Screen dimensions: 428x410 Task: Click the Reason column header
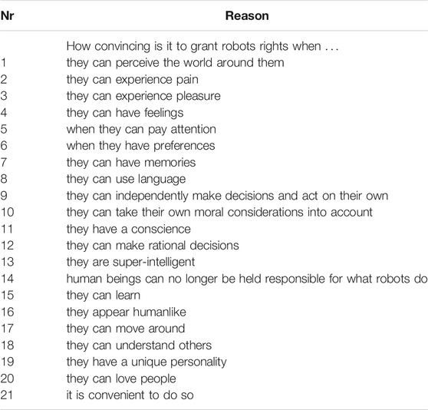247,16
